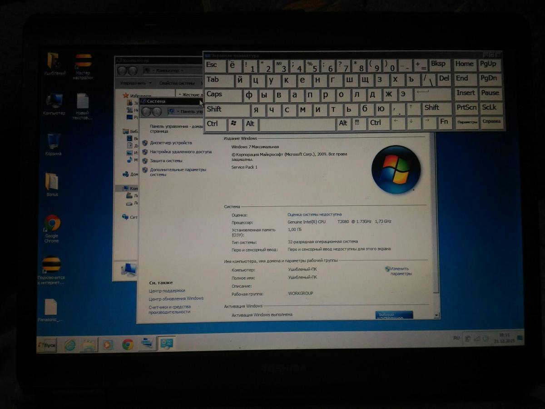The width and height of the screenshot is (545, 409).
Task: Click the genuine Windows badge button
Action: [x=394, y=315]
